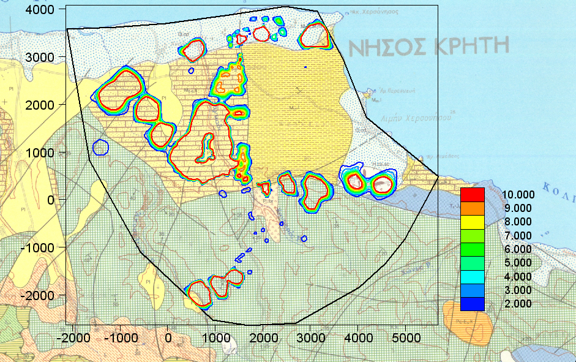Click the legend value "2.000"

(x=518, y=304)
